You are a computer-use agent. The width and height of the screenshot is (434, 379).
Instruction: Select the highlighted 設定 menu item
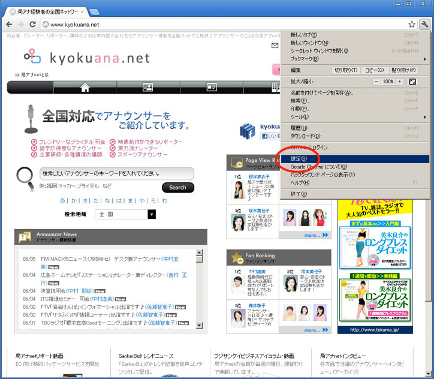coord(355,159)
